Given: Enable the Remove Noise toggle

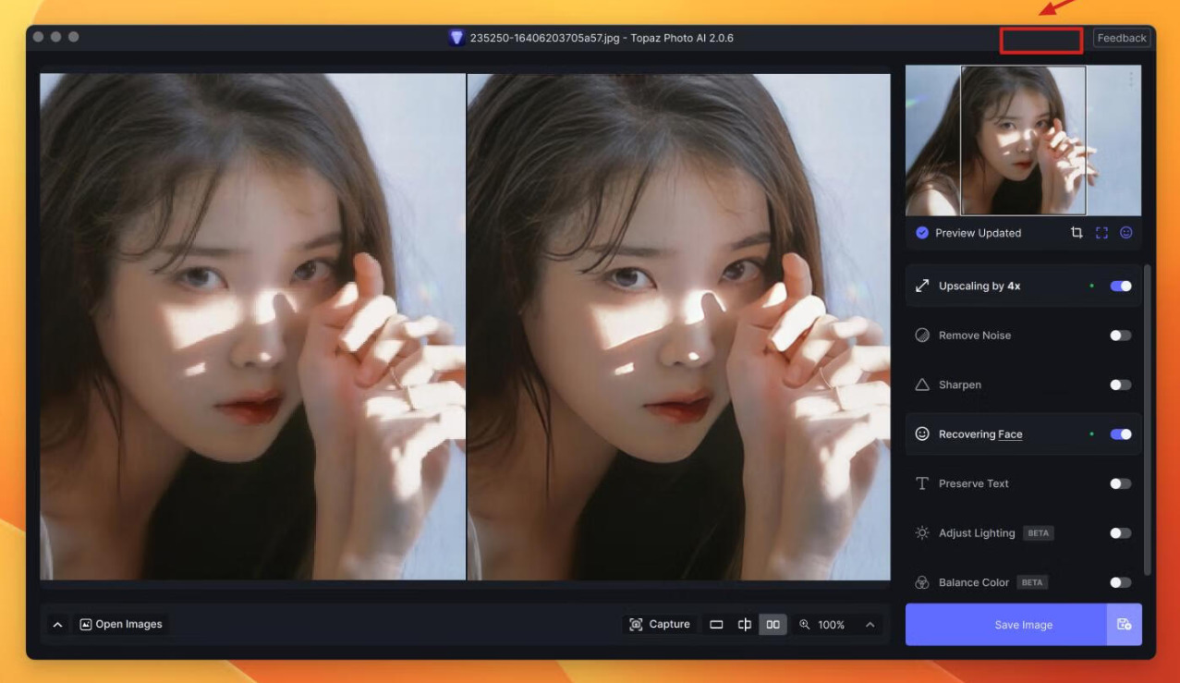Looking at the screenshot, I should pyautogui.click(x=1121, y=335).
